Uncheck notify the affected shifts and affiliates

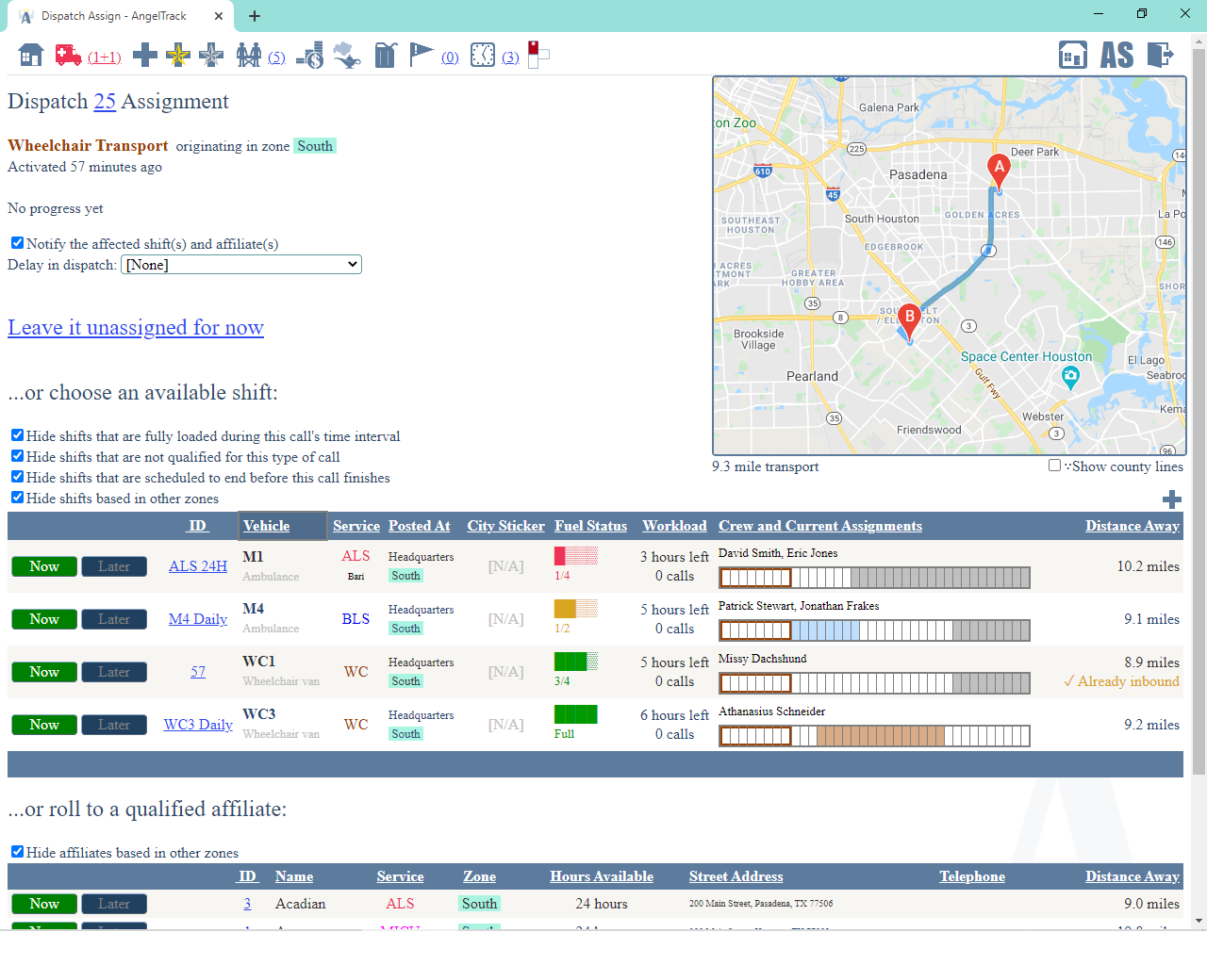[17, 242]
